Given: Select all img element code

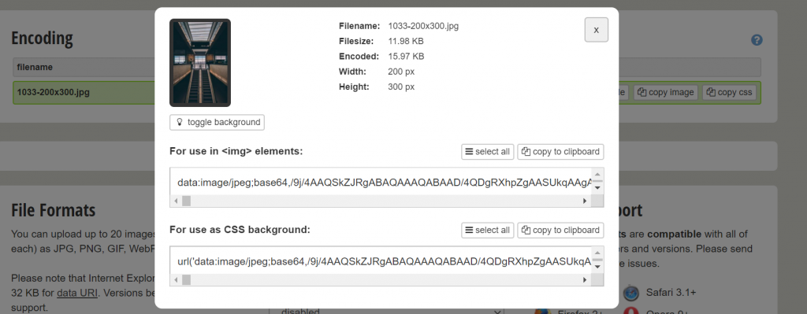Looking at the screenshot, I should [487, 152].
